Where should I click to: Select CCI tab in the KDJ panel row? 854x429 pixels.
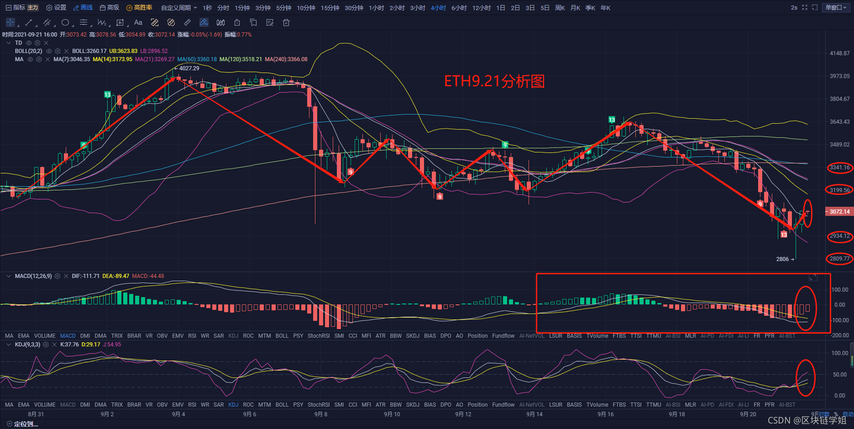(x=353, y=405)
